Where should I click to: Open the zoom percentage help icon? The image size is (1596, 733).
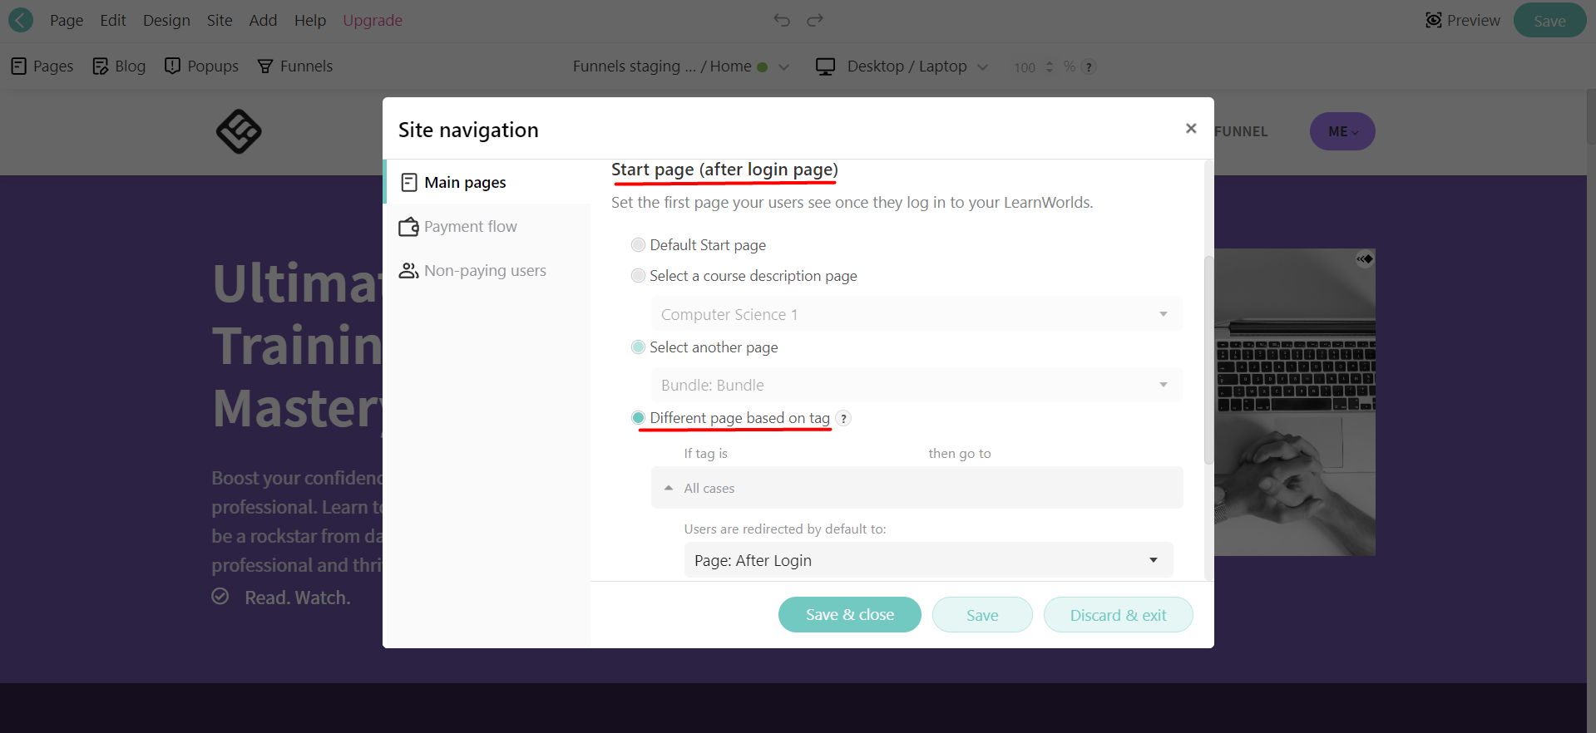tap(1089, 67)
